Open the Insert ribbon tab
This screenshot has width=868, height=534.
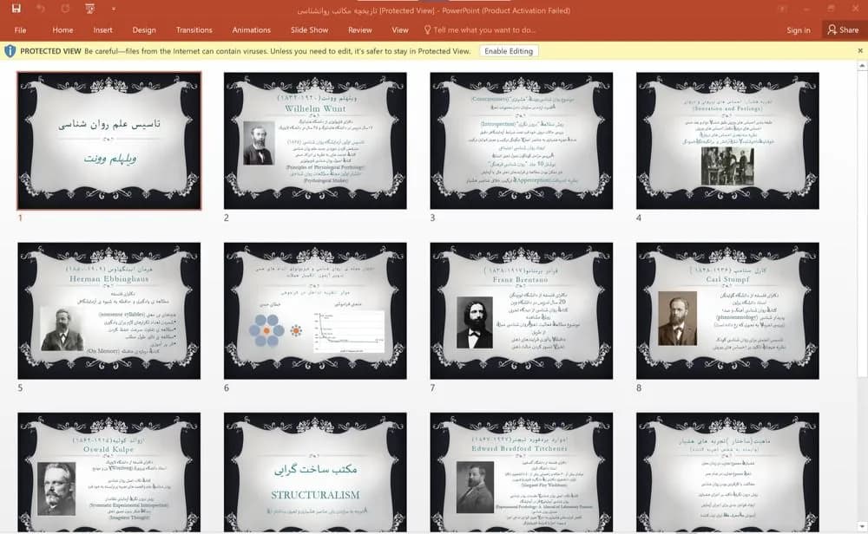tap(103, 29)
